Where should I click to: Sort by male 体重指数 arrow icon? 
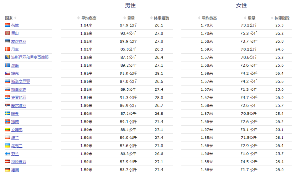pos(151,18)
